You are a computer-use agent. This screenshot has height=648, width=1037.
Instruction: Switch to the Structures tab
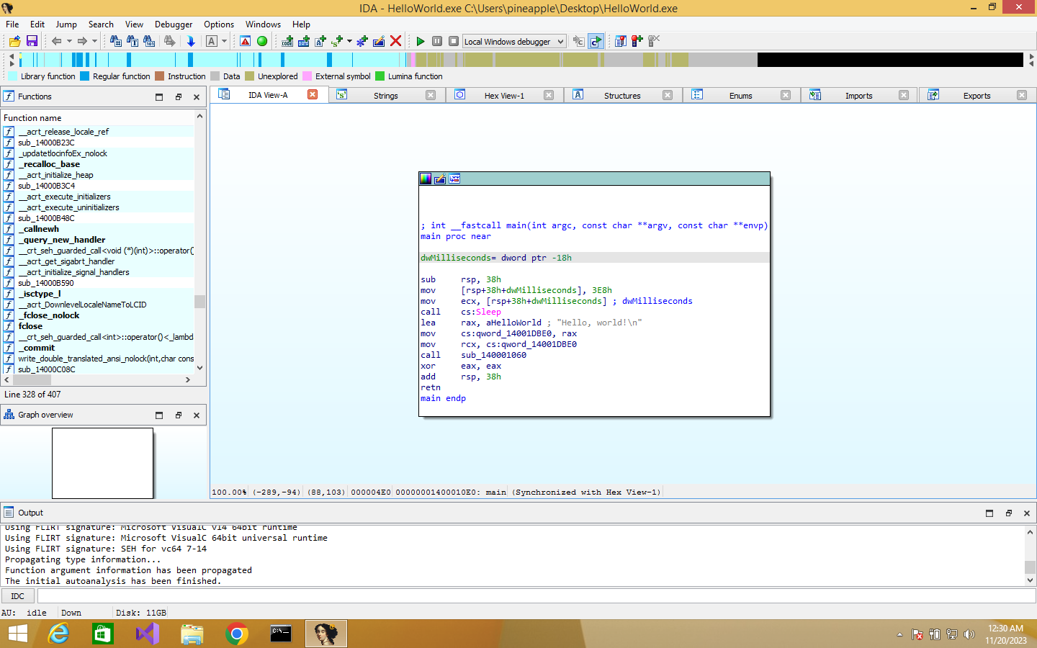(622, 95)
